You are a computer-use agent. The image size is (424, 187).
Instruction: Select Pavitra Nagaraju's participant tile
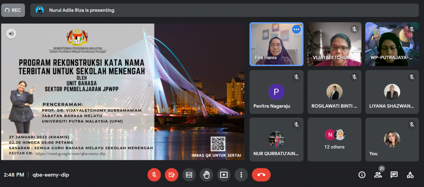pos(276,92)
